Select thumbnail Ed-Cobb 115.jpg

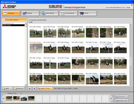tap(50, 64)
